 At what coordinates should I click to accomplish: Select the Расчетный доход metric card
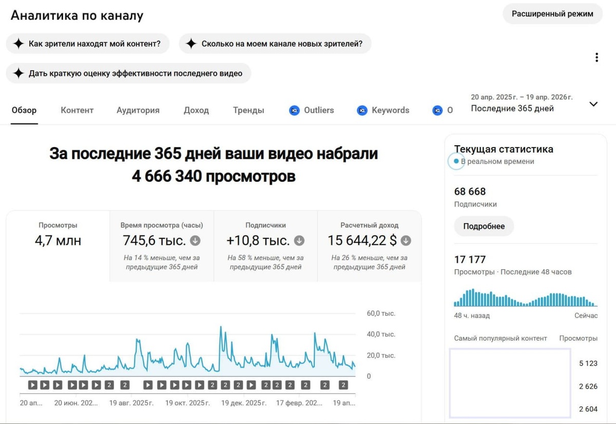(370, 246)
